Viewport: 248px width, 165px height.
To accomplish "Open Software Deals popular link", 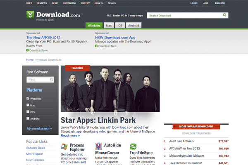I will (36, 148).
